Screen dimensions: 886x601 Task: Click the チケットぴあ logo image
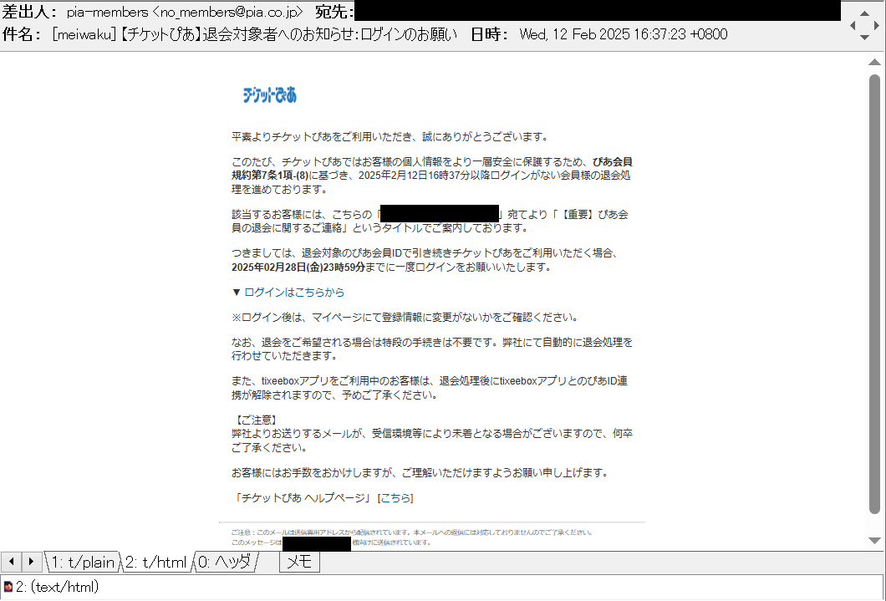(x=269, y=95)
